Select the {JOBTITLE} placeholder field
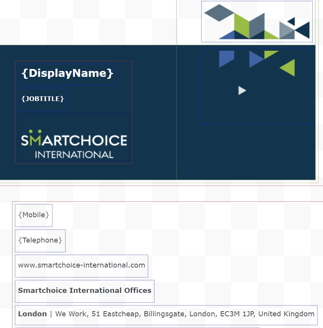The image size is (323, 328). point(43,99)
